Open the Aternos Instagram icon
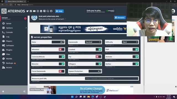The height and width of the screenshot is (99, 177). pyautogui.click(x=38, y=11)
